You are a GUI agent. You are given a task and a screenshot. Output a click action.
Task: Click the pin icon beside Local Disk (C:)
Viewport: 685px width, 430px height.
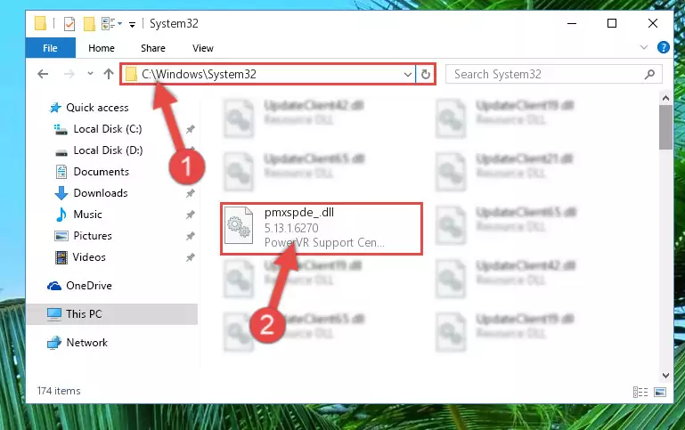(190, 129)
